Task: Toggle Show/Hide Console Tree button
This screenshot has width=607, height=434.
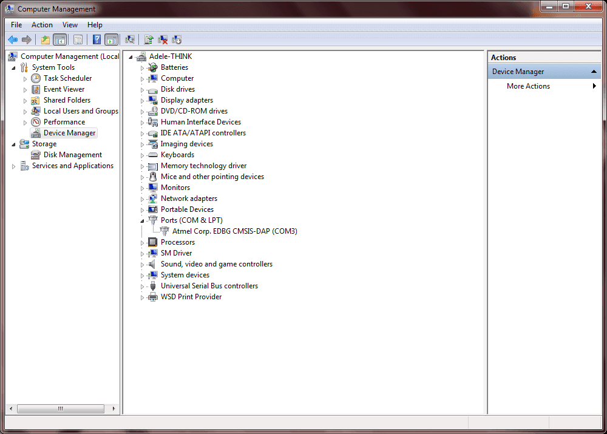Action: coord(59,40)
